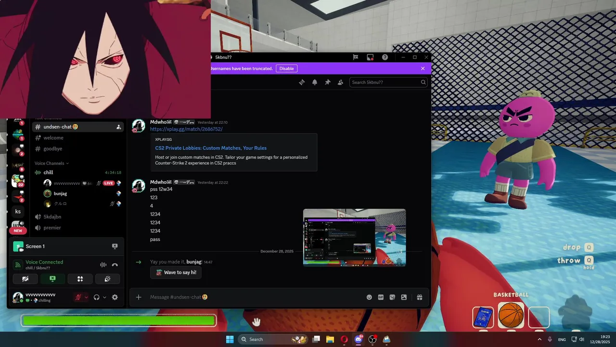
Task: Open server icon with 22 badge
Action: pyautogui.click(x=18, y=181)
